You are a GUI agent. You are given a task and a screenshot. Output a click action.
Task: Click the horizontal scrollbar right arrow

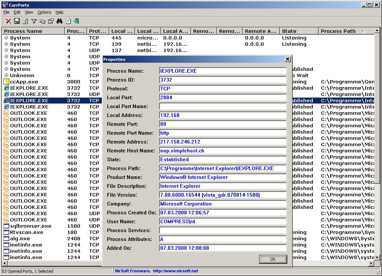tap(371, 263)
